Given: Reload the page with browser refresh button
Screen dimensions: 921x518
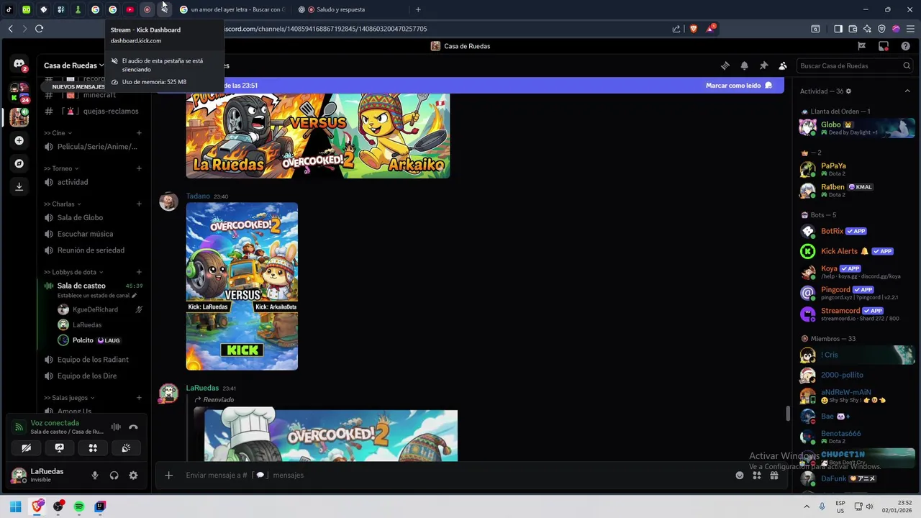Looking at the screenshot, I should [x=39, y=29].
